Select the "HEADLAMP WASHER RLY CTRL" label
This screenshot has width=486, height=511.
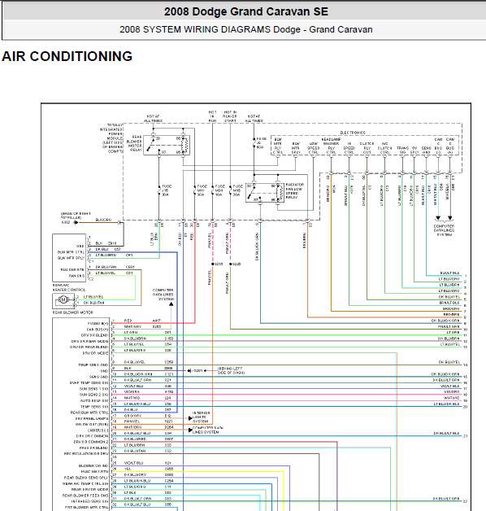pos(331,146)
